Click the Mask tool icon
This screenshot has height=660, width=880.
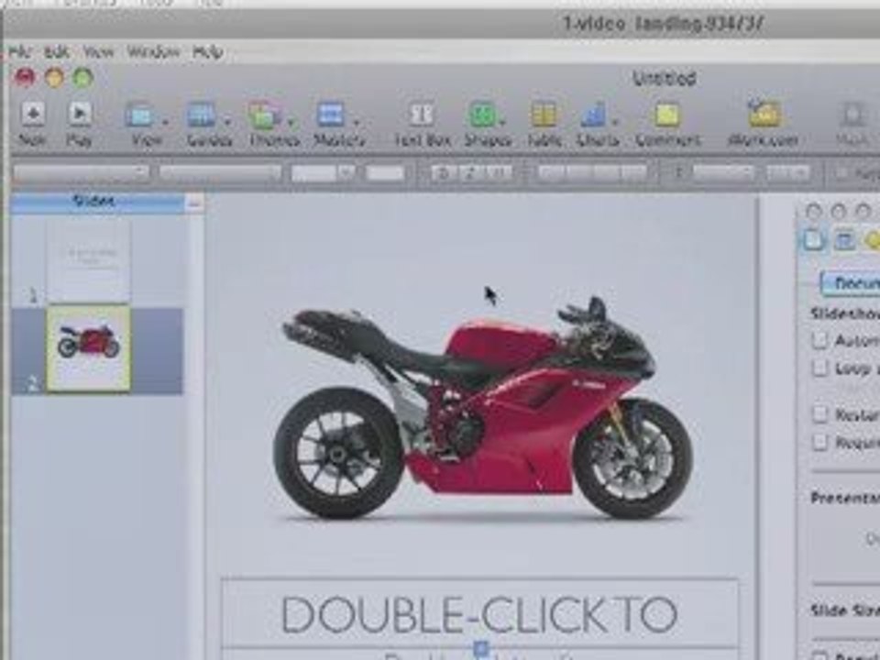pyautogui.click(x=852, y=115)
